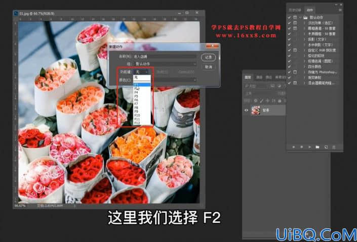Click the Lock position icon in Layers panel
This screenshot has width=357, height=242.
pos(267,101)
